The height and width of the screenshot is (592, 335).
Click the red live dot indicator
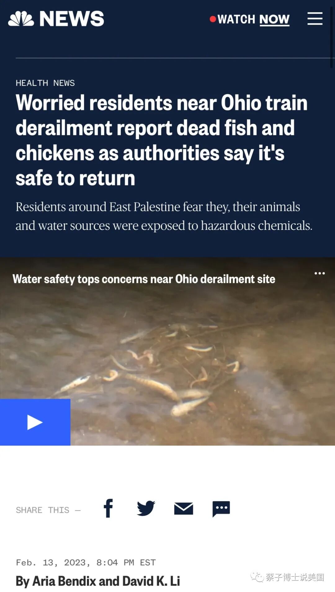[213, 19]
